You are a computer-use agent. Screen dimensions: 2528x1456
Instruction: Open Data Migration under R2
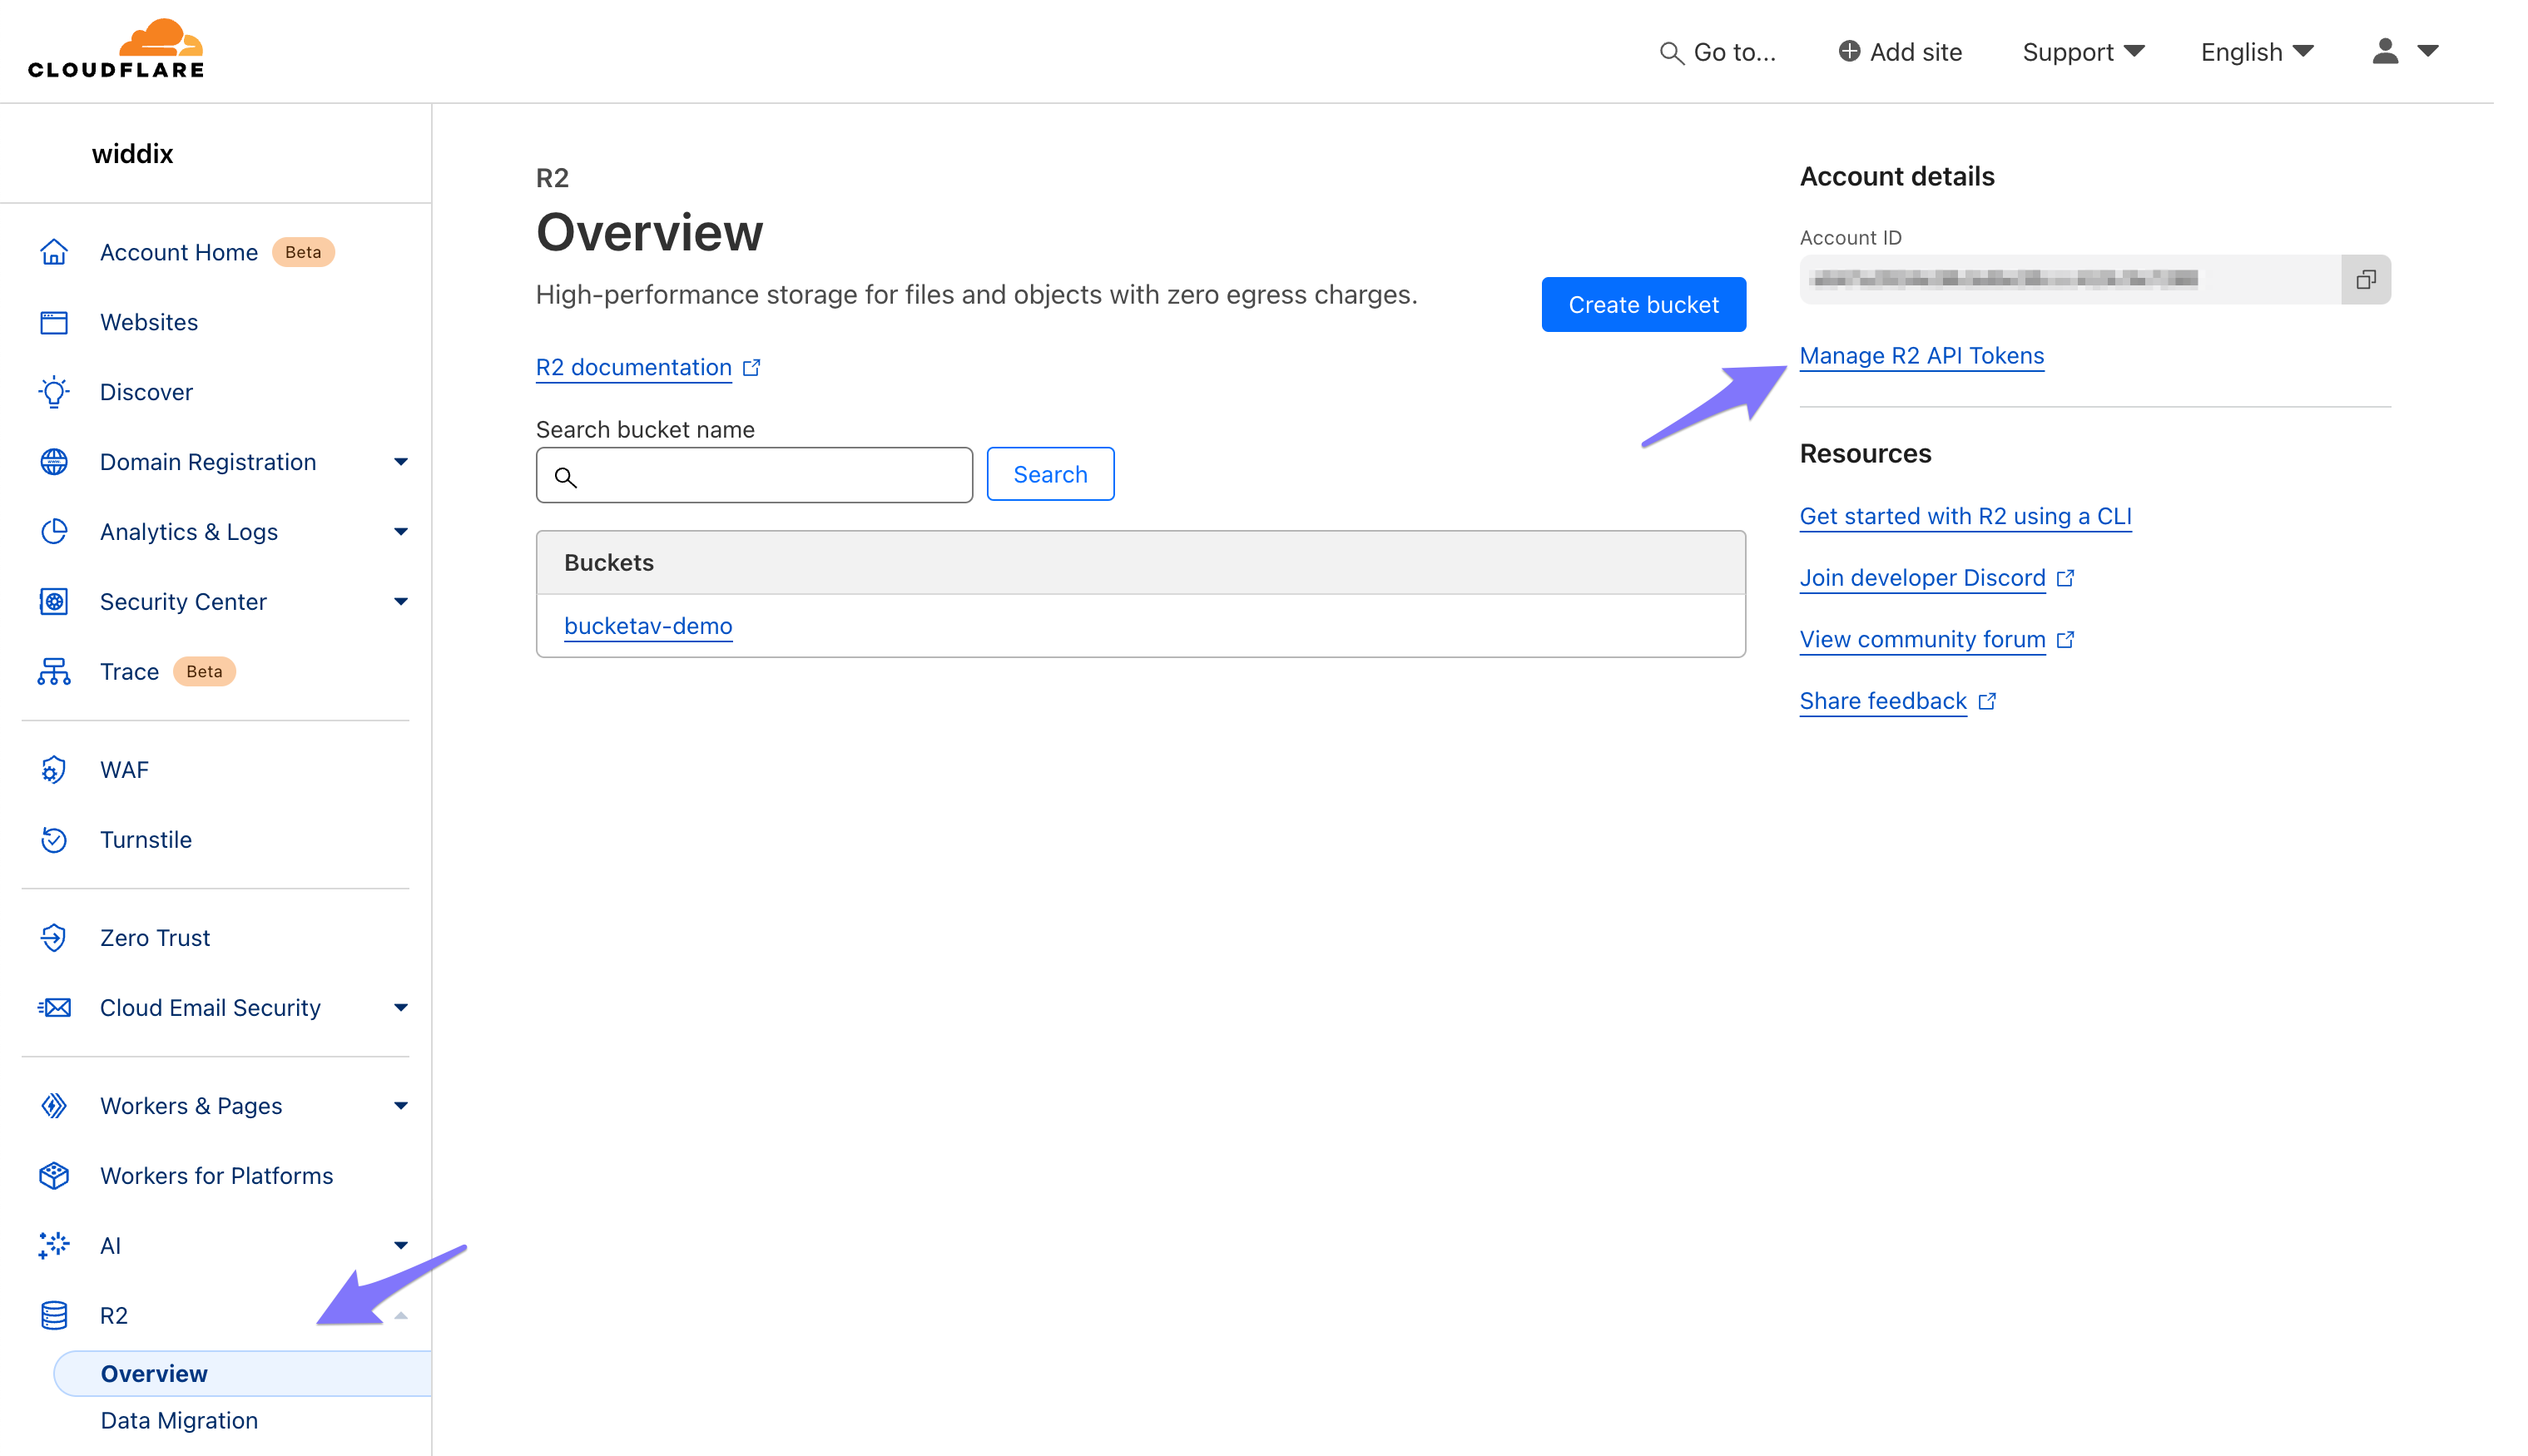179,1421
